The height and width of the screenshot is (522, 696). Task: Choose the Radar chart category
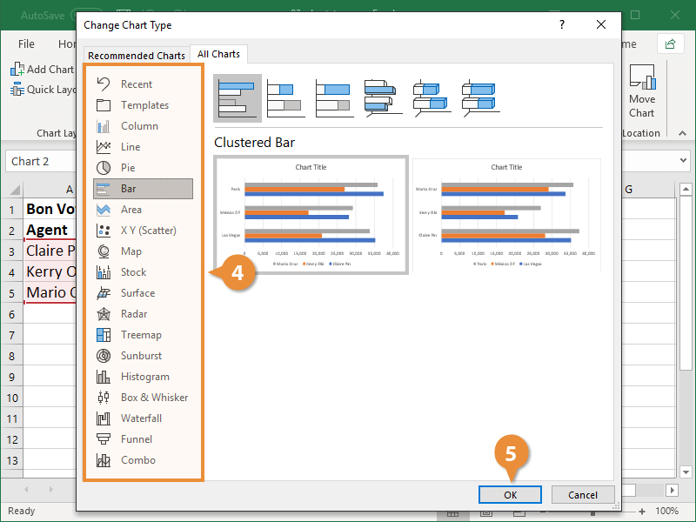143,314
